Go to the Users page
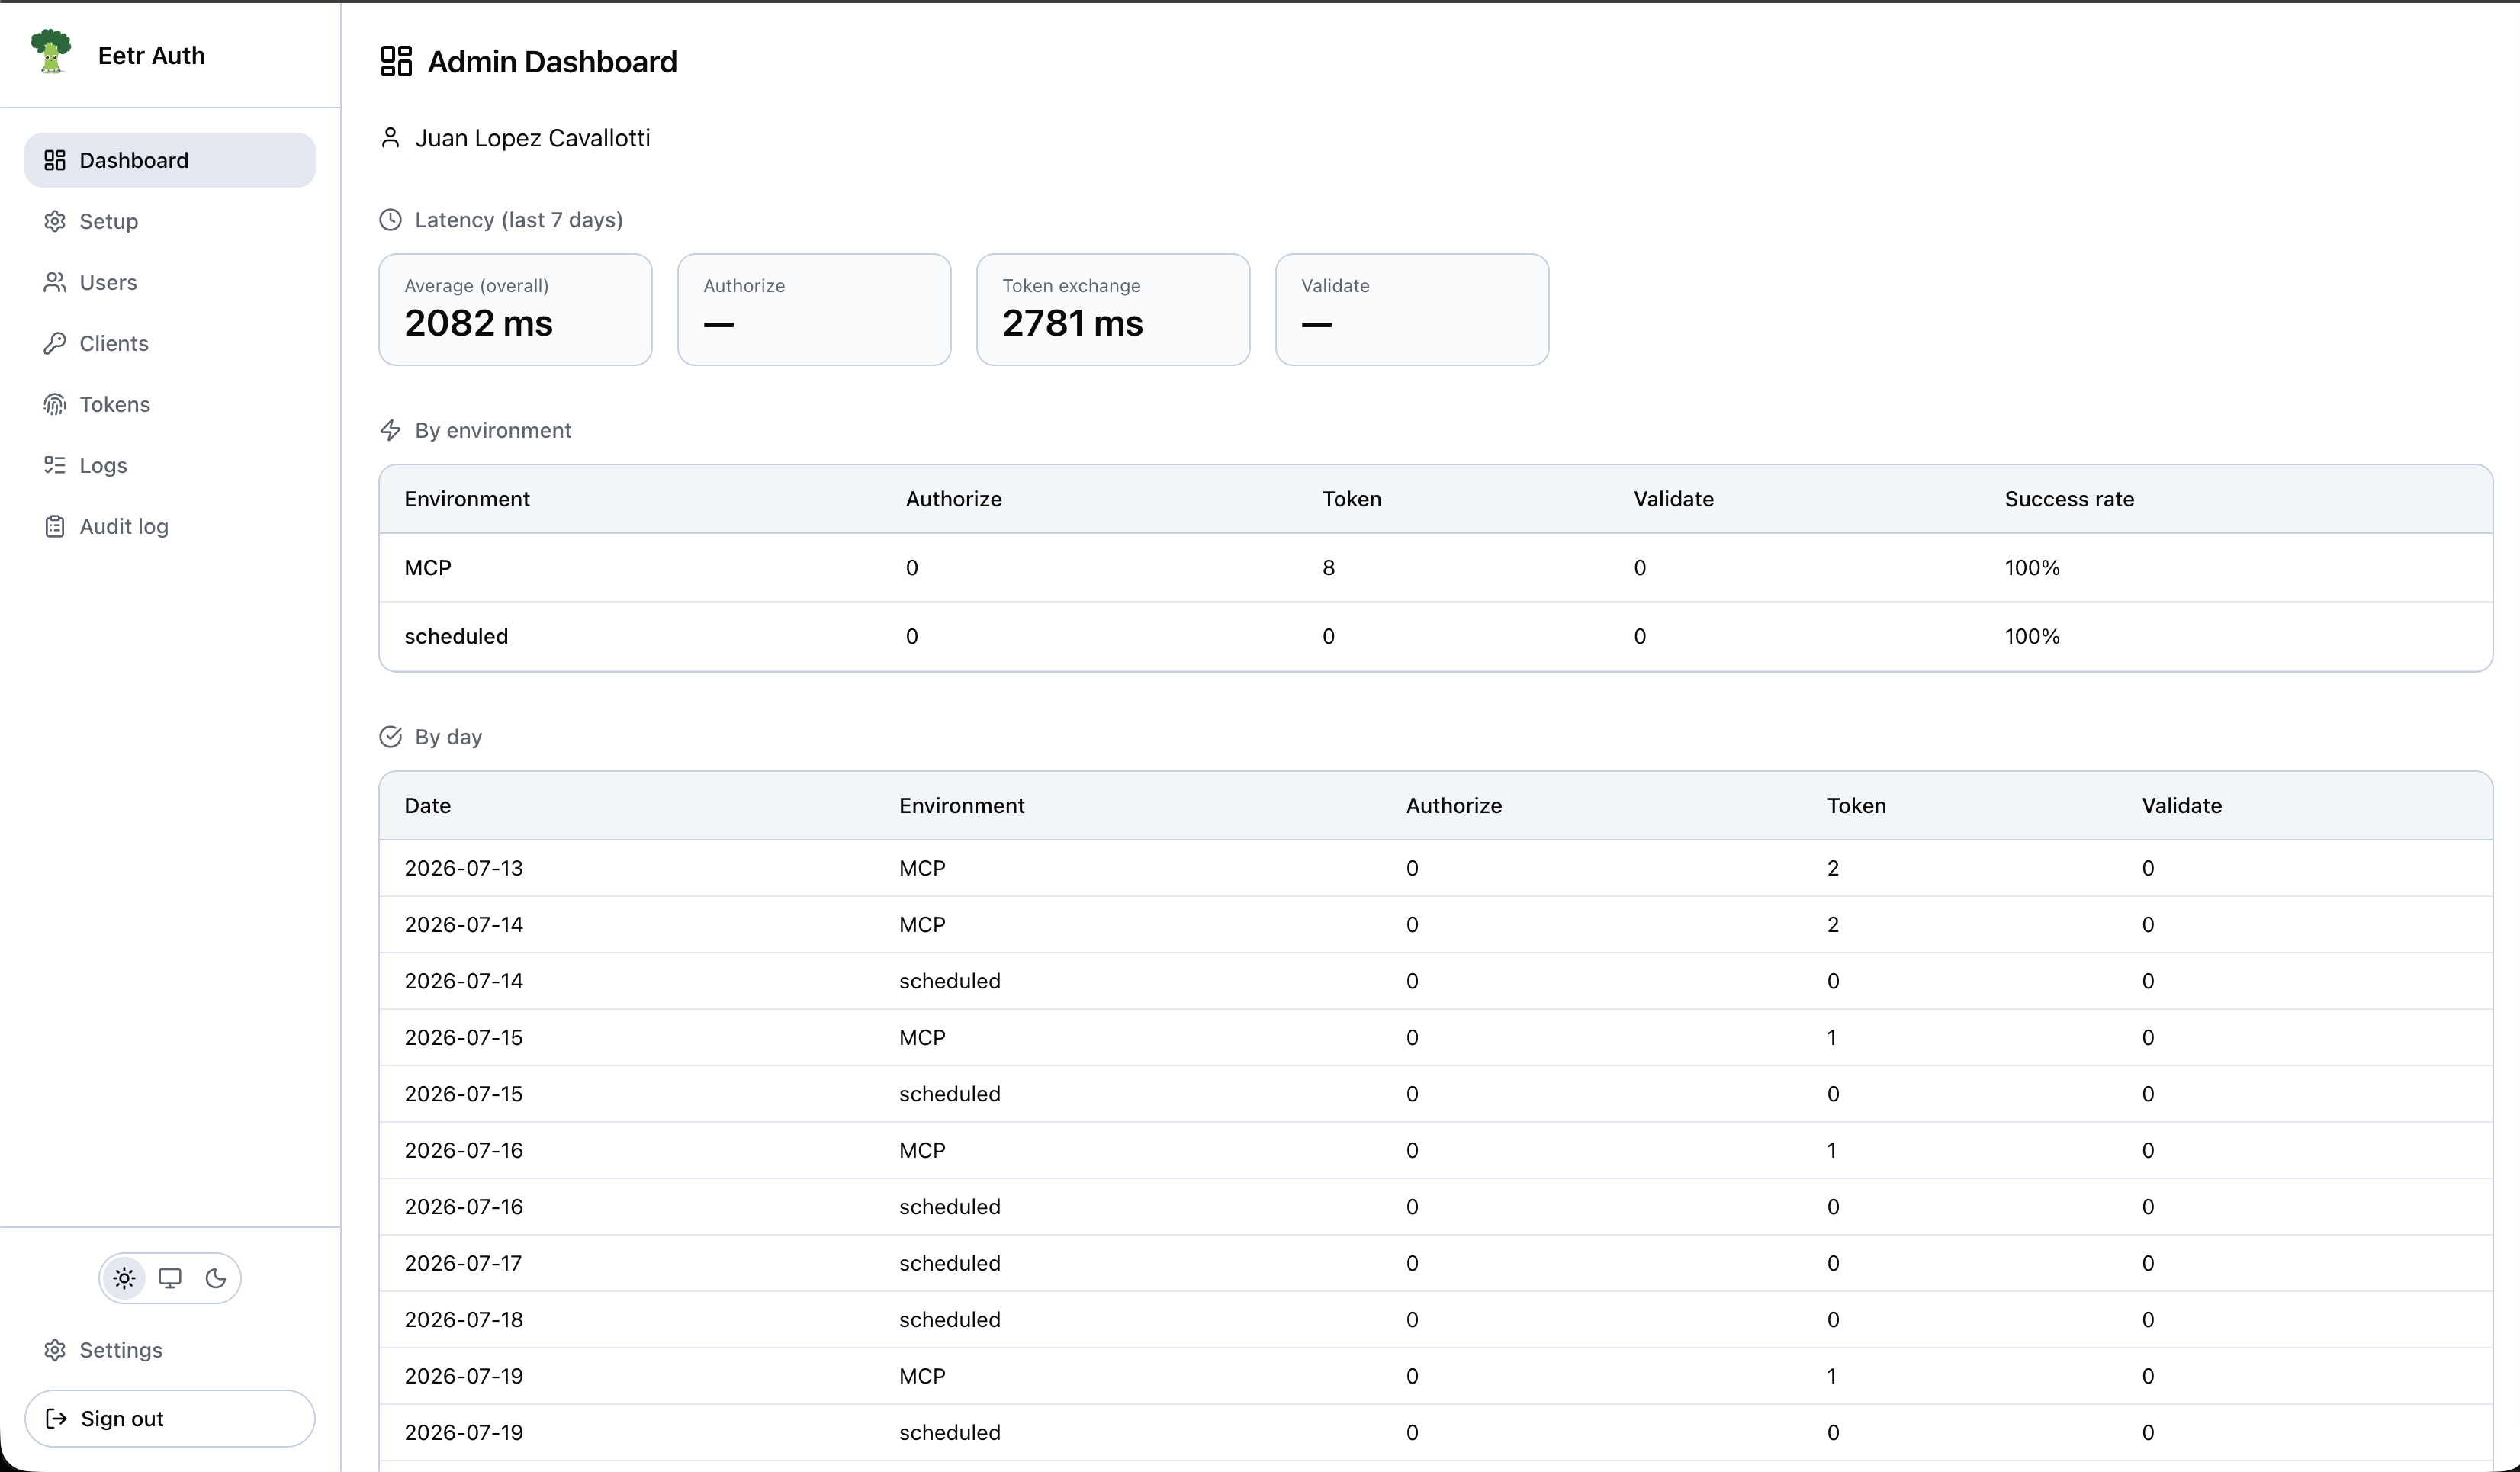2520x1472 pixels. click(170, 282)
